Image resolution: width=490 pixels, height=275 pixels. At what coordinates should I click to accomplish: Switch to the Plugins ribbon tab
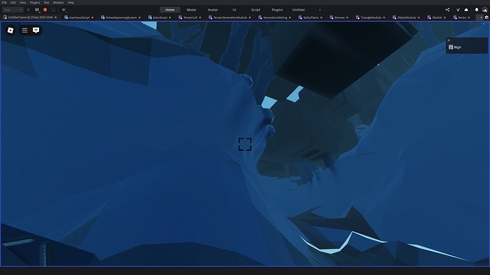pos(277,10)
